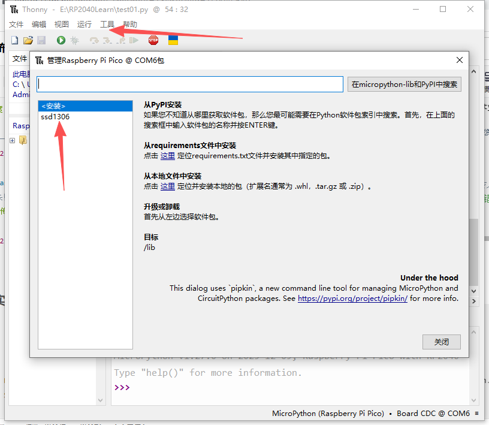Screen dimensions: 489x425
Task: Expand the folder tree node in files panel
Action: click(12, 140)
